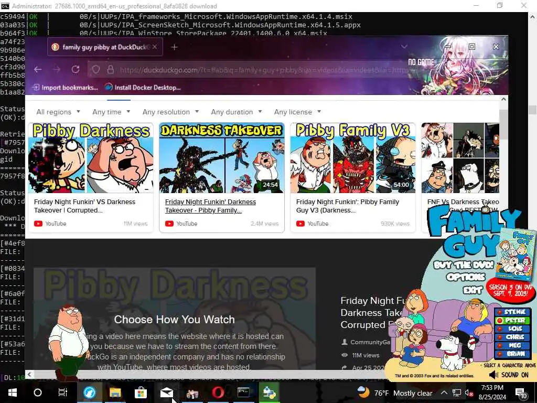Switch to the Command Prompt taskbar icon
This screenshot has width=537, height=403.
(243, 393)
